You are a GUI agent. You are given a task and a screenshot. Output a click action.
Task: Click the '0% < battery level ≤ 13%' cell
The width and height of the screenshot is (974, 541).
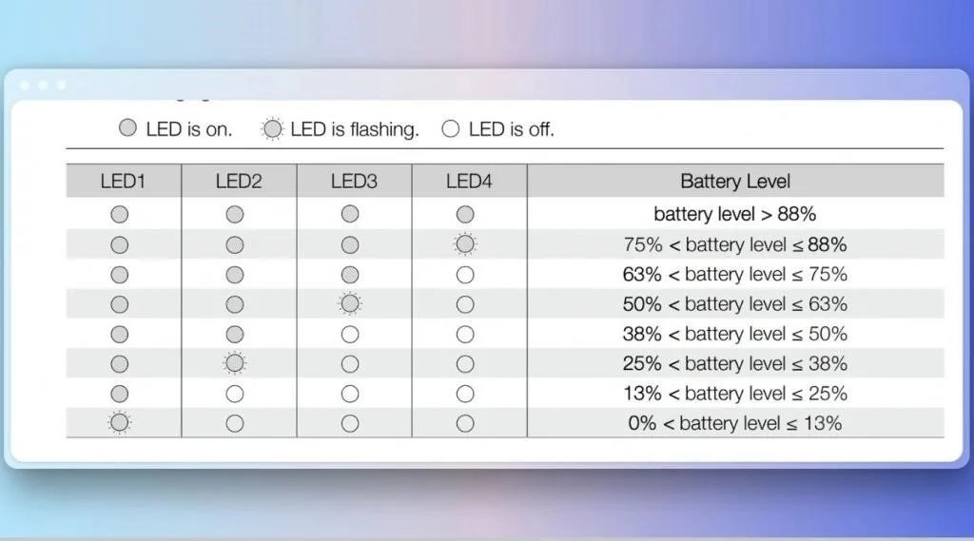[734, 423]
